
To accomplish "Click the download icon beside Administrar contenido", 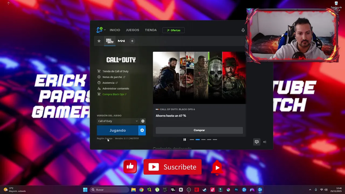I will pyautogui.click(x=99, y=88).
